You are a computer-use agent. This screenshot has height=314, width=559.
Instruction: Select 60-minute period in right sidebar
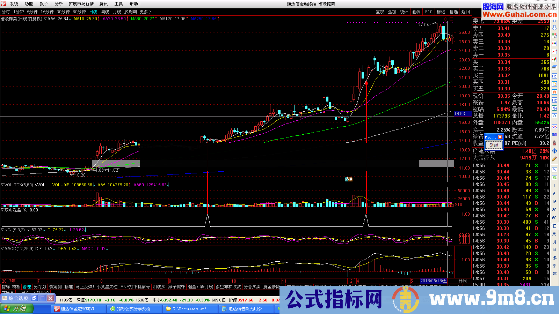coord(554,218)
